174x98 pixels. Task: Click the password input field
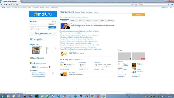pos(39,27)
